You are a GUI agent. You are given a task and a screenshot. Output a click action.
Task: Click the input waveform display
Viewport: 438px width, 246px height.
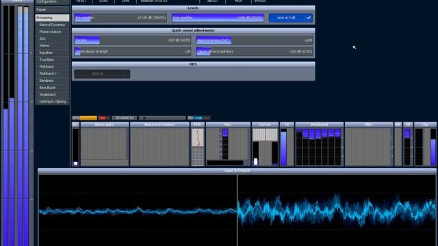coord(138,210)
